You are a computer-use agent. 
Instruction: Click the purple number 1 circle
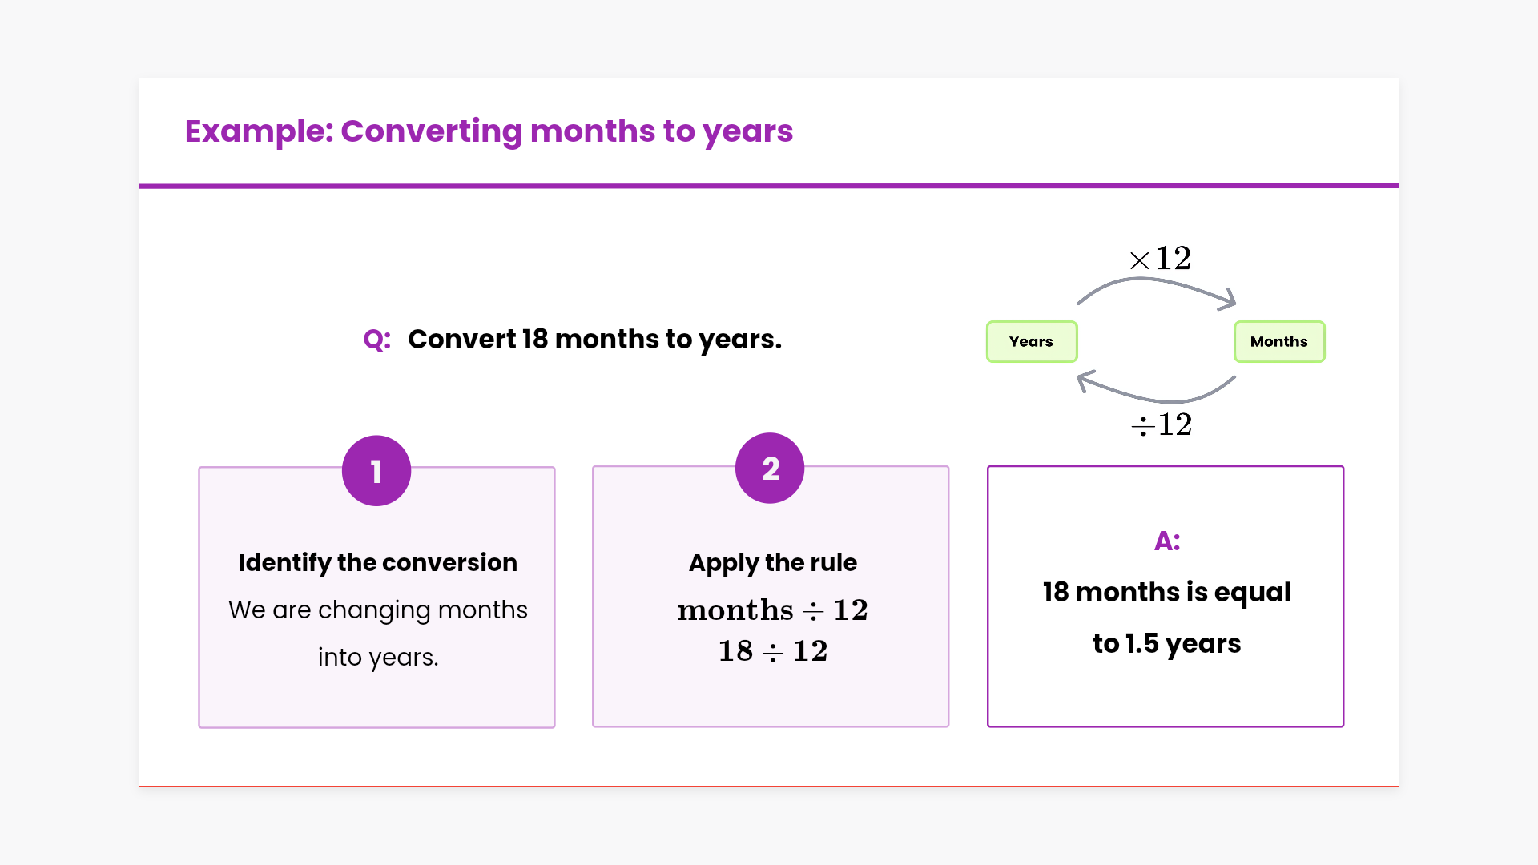376,471
